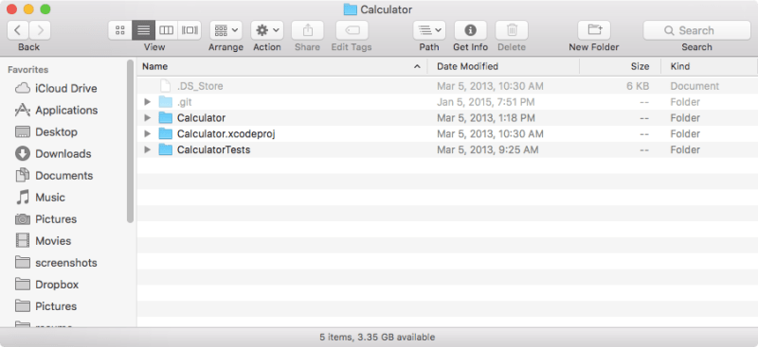The height and width of the screenshot is (347, 758).
Task: Switch to icon view
Action: pos(120,30)
